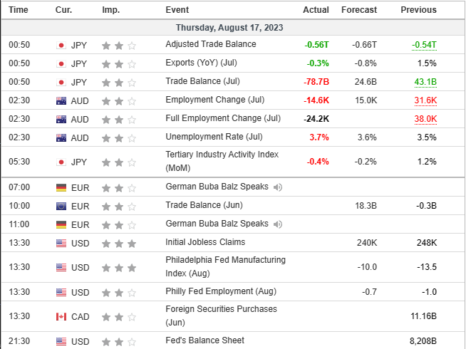Click Japan flag on Adjusted Trade Balance row
Screen dimensions: 466x349
pyautogui.click(x=61, y=45)
